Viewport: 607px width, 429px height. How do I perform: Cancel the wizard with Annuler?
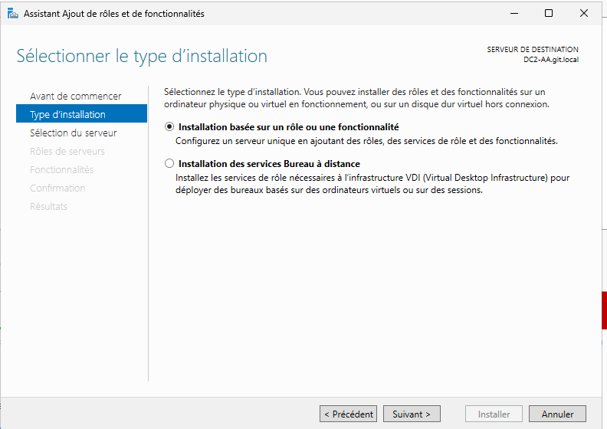click(x=557, y=414)
